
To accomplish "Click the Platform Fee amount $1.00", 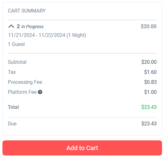I will (150, 92).
